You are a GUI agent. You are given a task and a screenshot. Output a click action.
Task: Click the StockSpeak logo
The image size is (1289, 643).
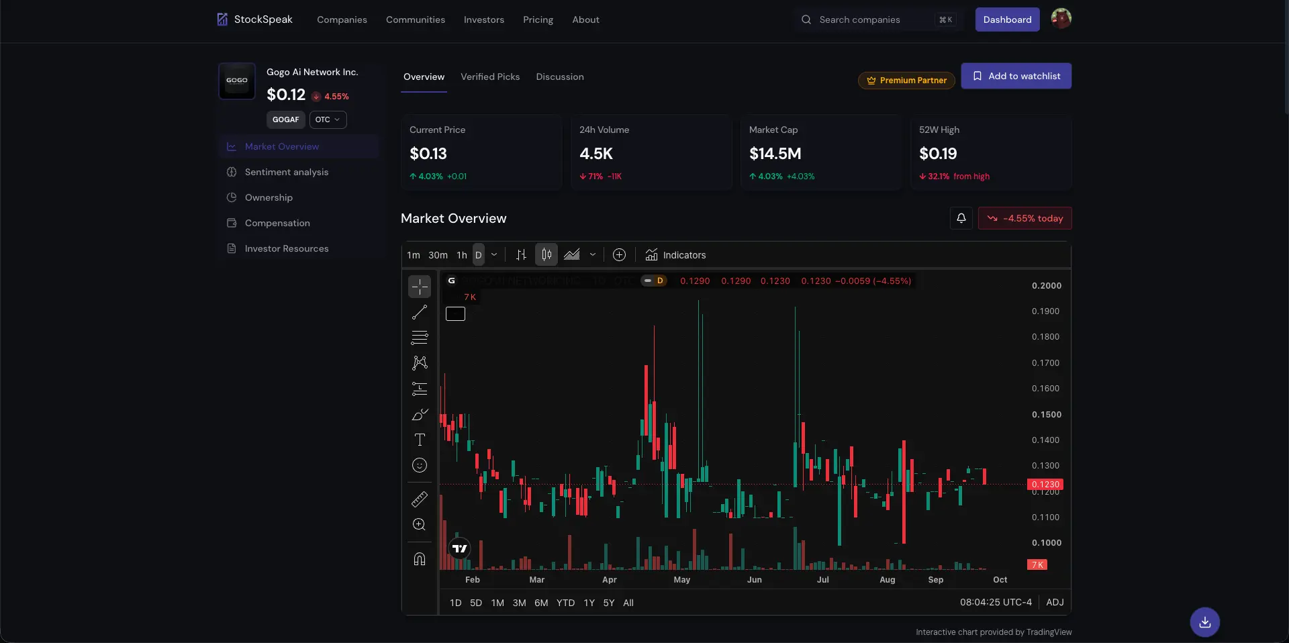[254, 19]
